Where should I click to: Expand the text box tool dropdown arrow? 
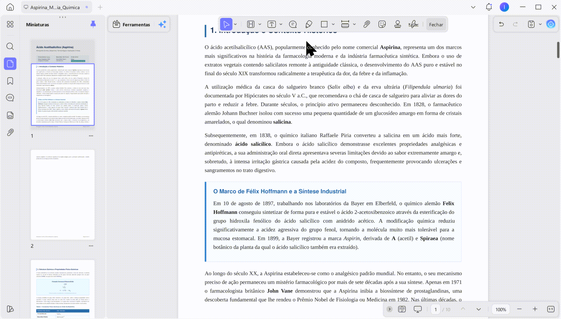tap(281, 24)
